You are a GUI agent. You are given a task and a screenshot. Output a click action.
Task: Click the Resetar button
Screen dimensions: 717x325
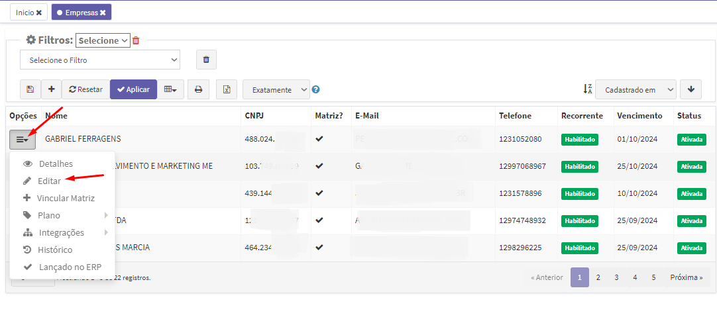85,89
